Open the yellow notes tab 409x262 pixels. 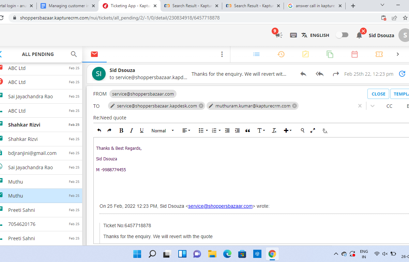click(x=305, y=54)
